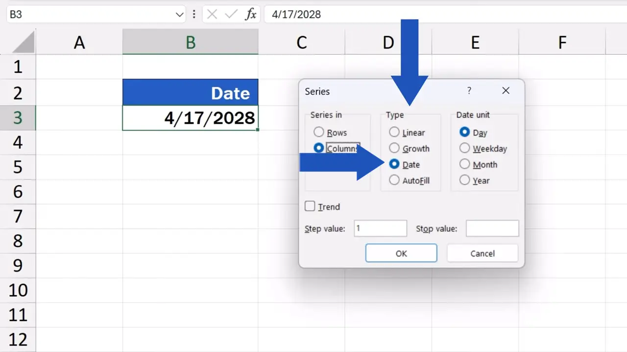The height and width of the screenshot is (352, 627).
Task: Select column F by clicking its header
Action: (x=561, y=42)
